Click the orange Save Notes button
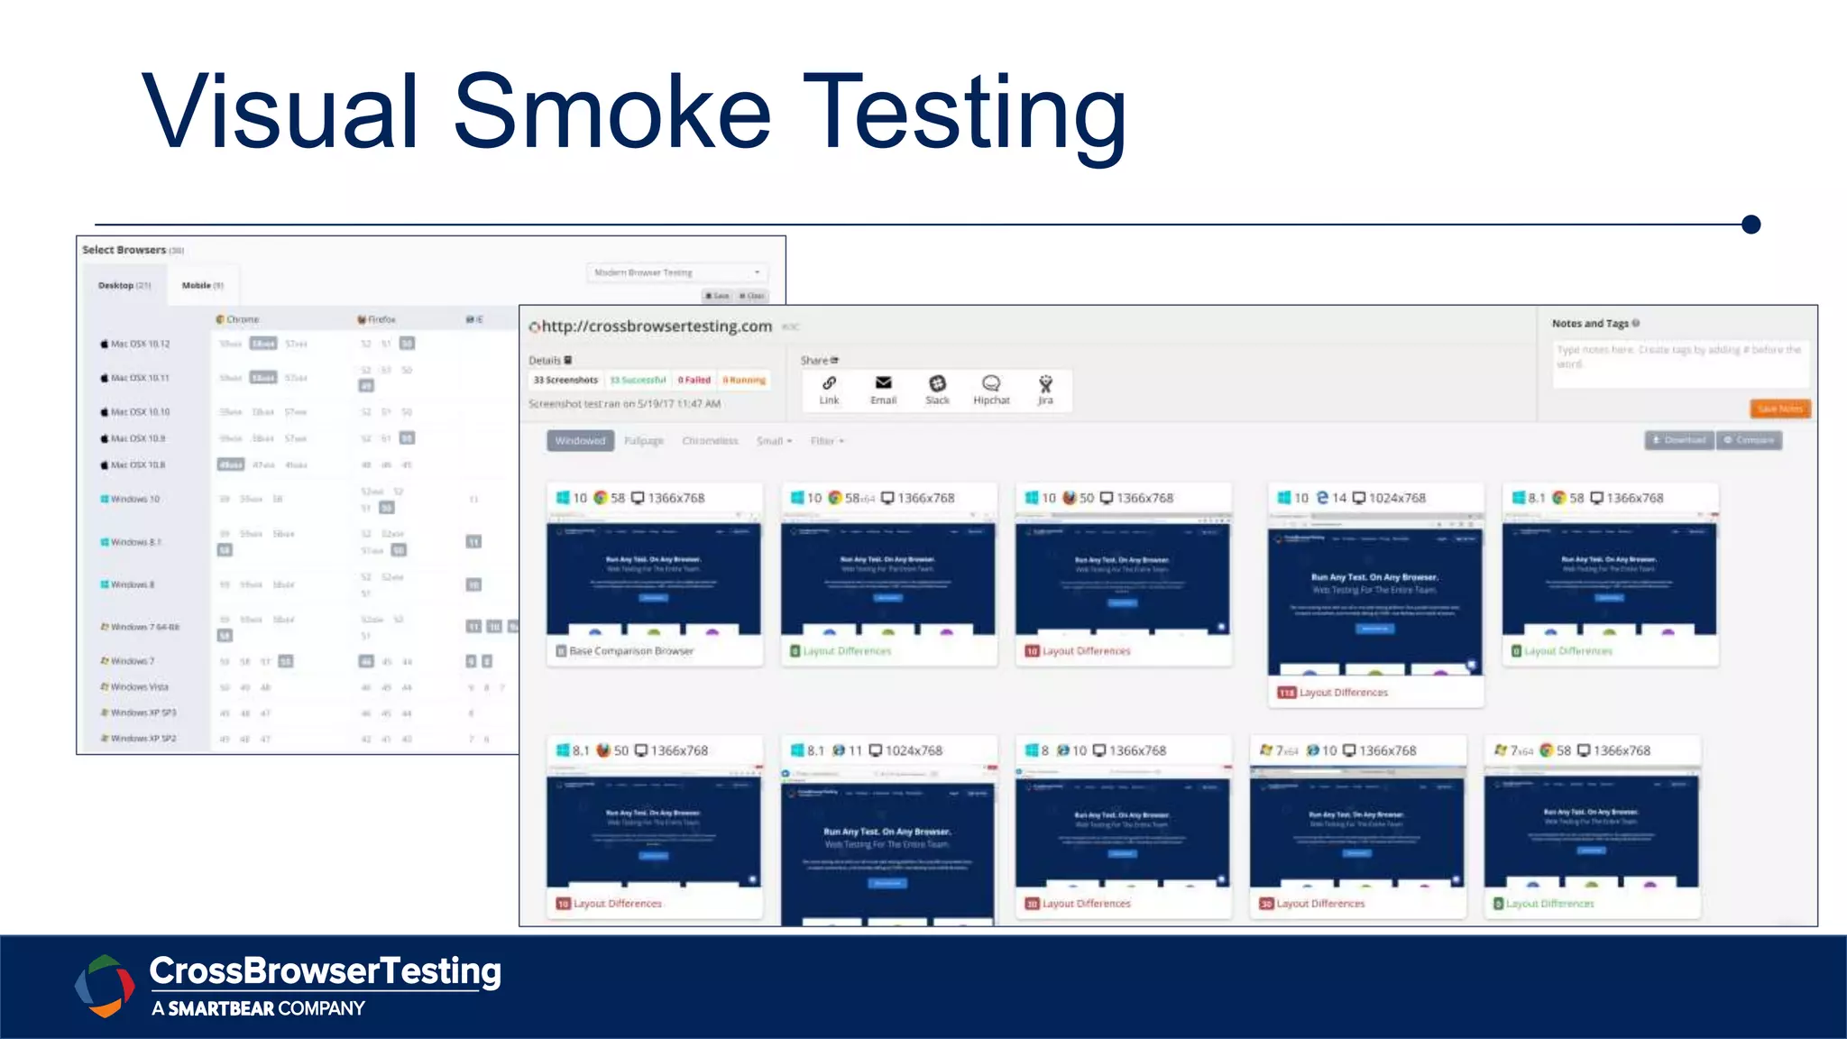Image resolution: width=1847 pixels, height=1039 pixels. pyautogui.click(x=1780, y=409)
